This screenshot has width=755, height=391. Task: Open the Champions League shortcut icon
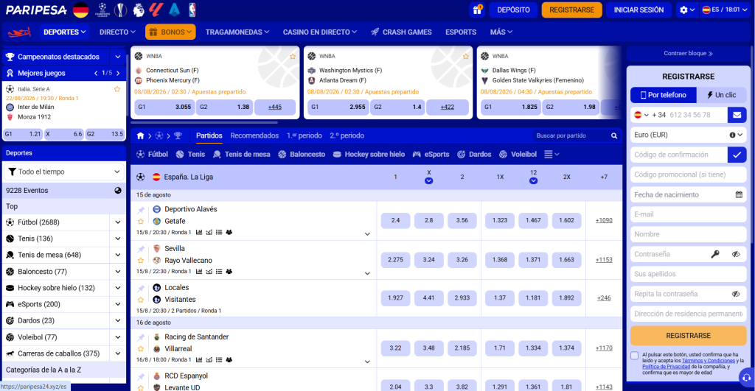tap(102, 10)
